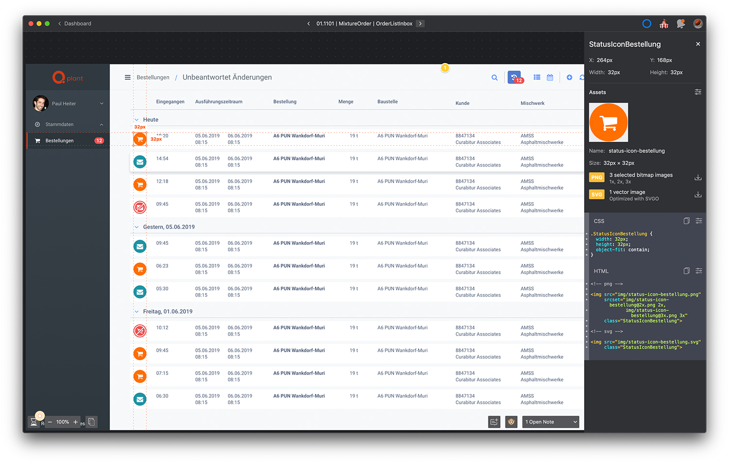Click the plant logo in the sidebar
Viewport: 729px width, 463px height.
coord(68,78)
